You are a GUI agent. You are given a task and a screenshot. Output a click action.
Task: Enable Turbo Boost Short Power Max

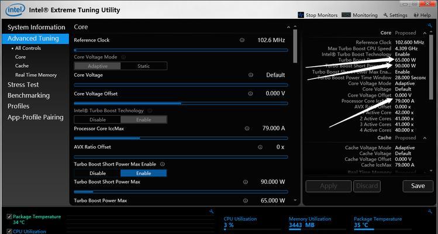pyautogui.click(x=144, y=173)
